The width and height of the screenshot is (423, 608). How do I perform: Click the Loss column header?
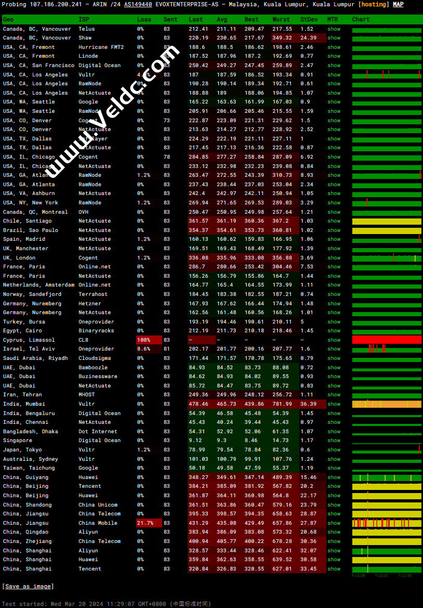pos(144,19)
